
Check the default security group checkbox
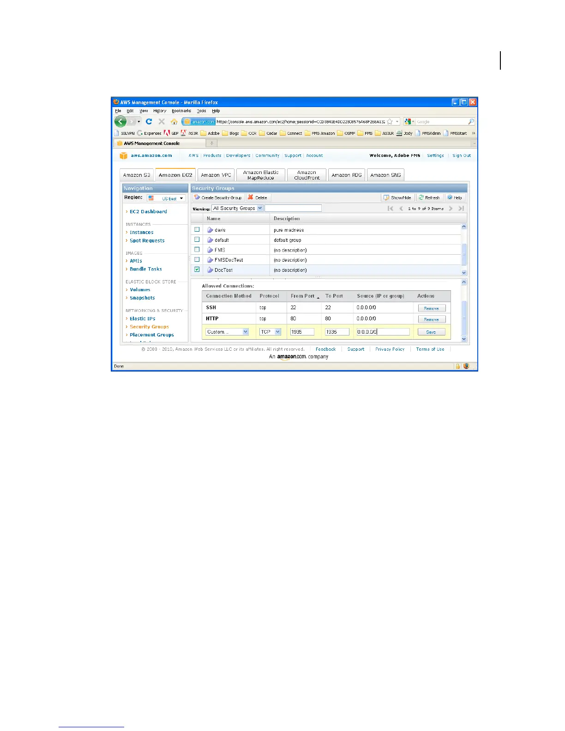[x=197, y=240]
